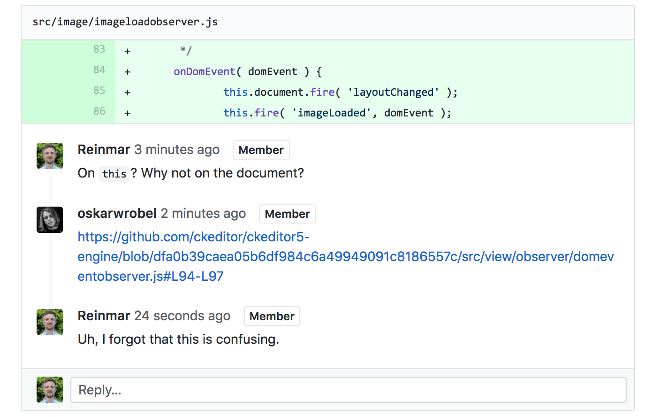Open the first comment's '3 minutes ago' timestamp
The width and height of the screenshot is (652, 417).
point(177,149)
